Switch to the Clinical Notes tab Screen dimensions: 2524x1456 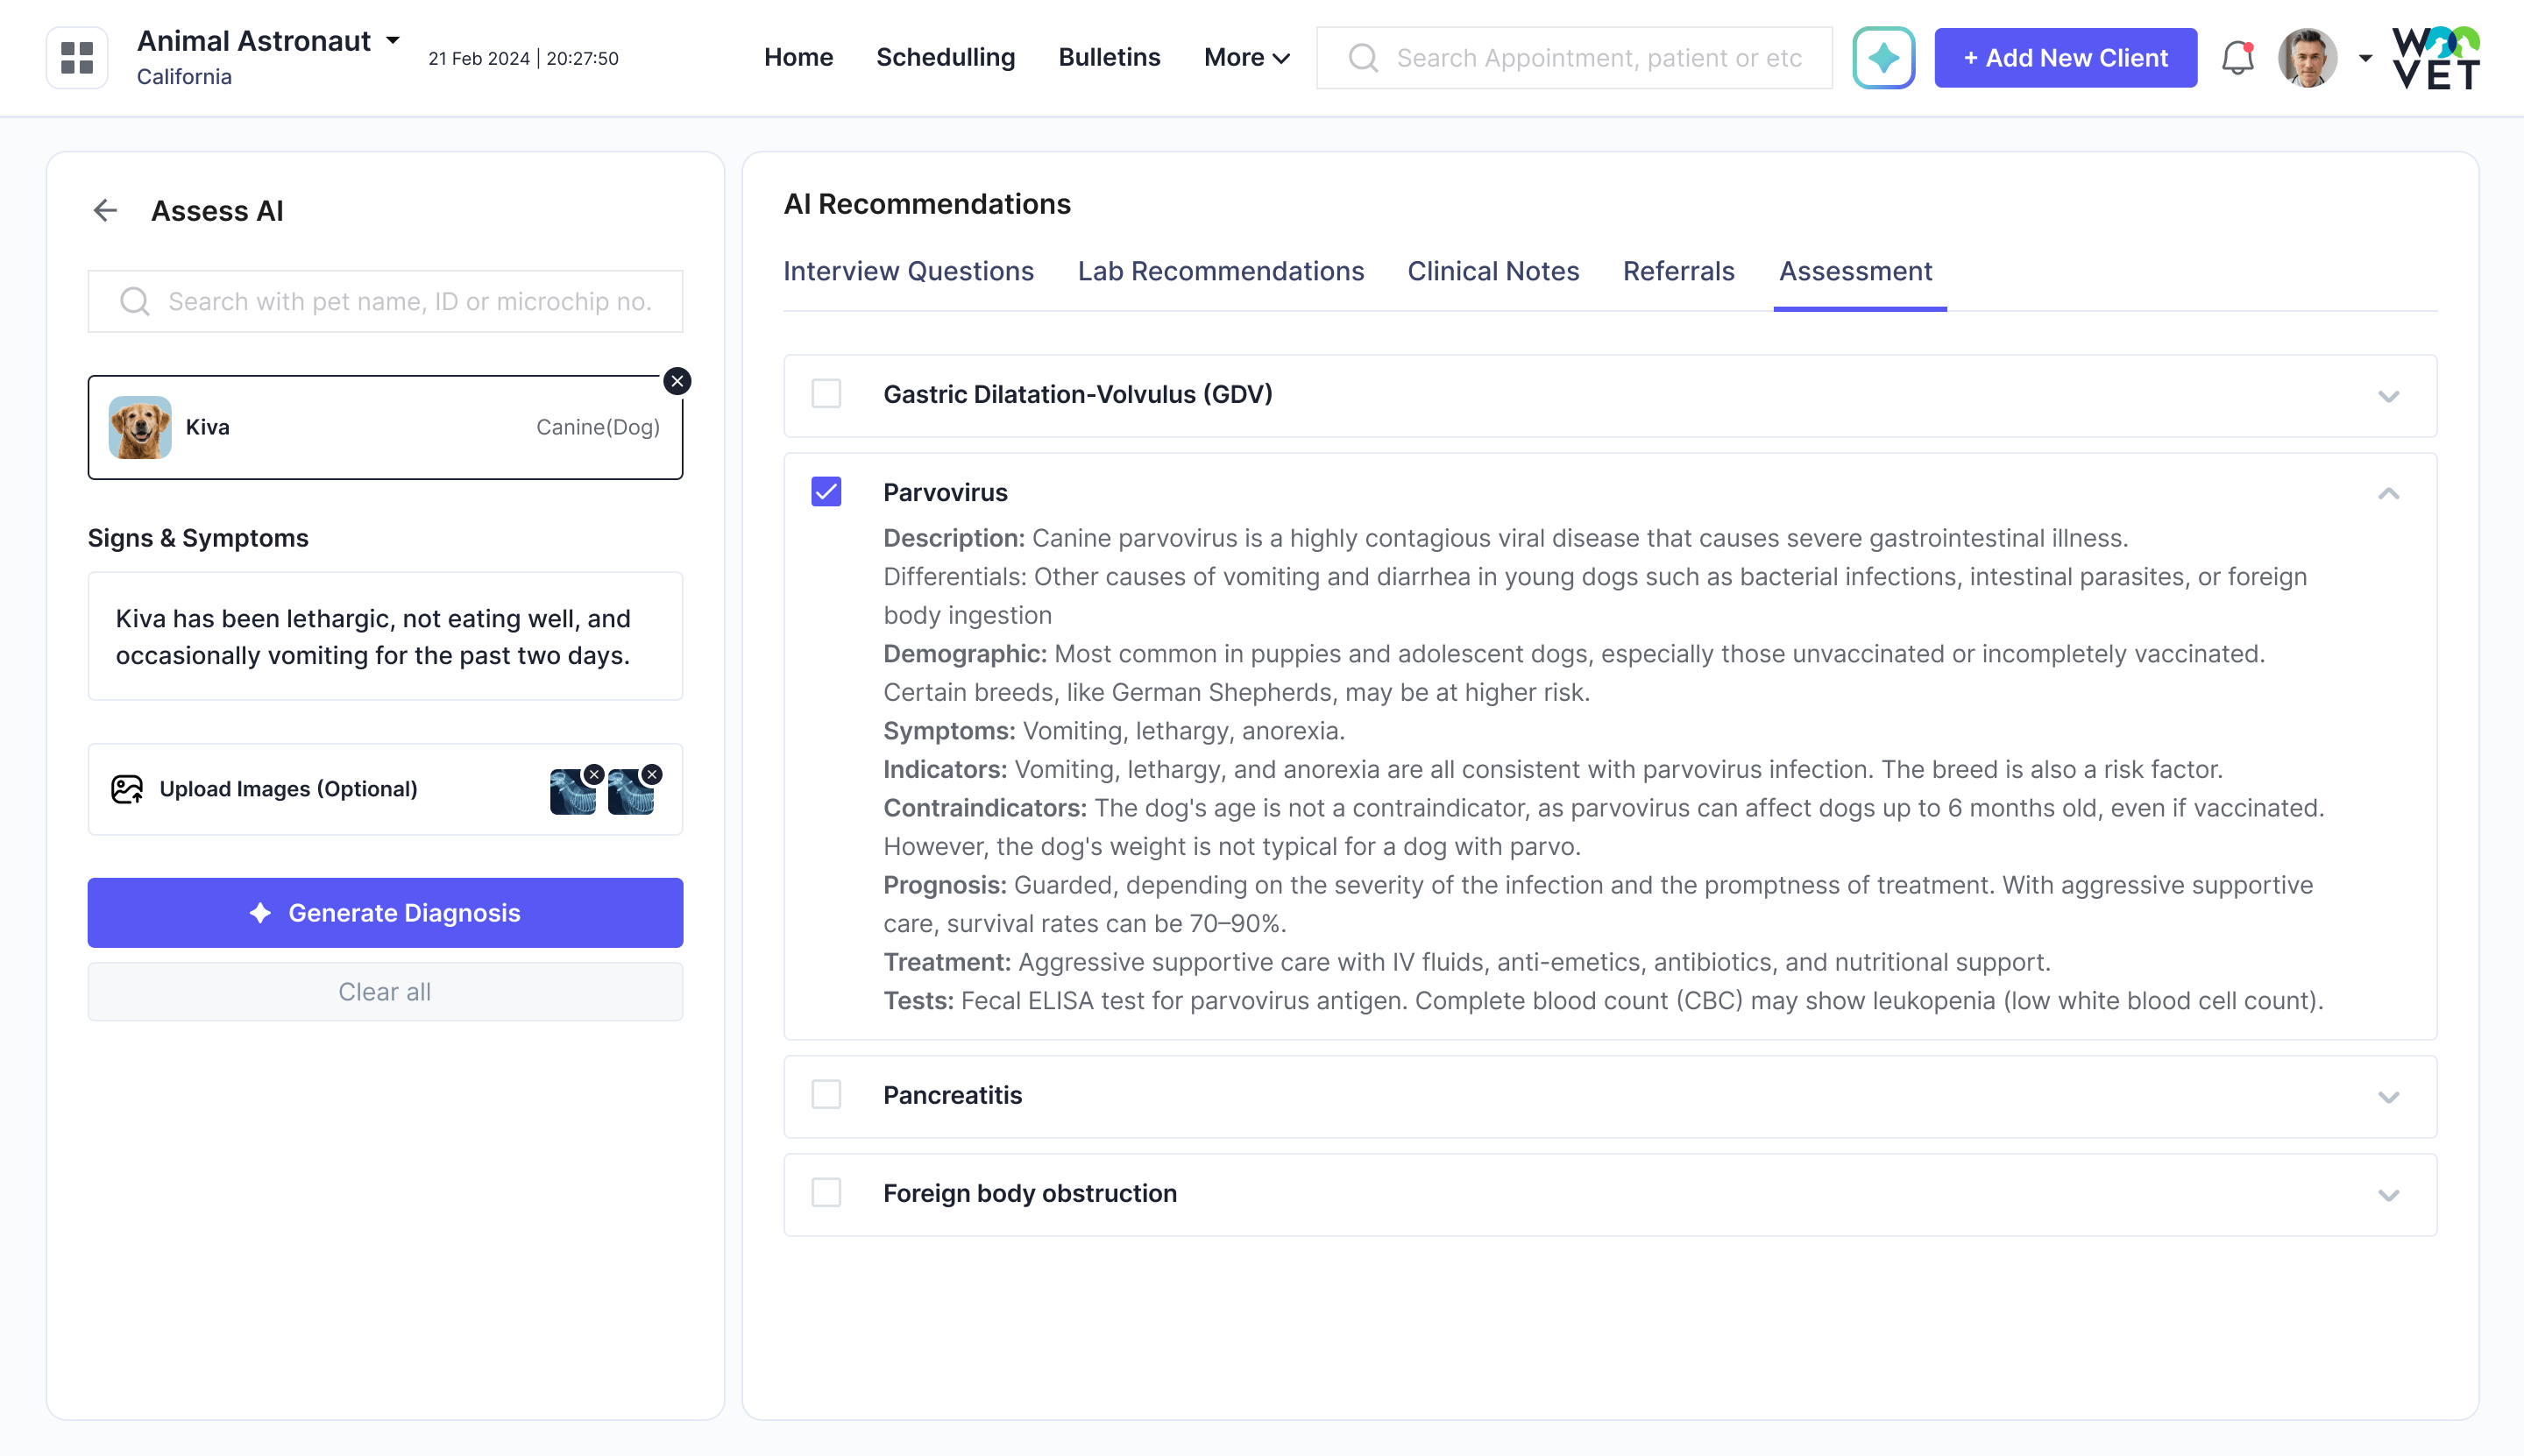[1492, 271]
